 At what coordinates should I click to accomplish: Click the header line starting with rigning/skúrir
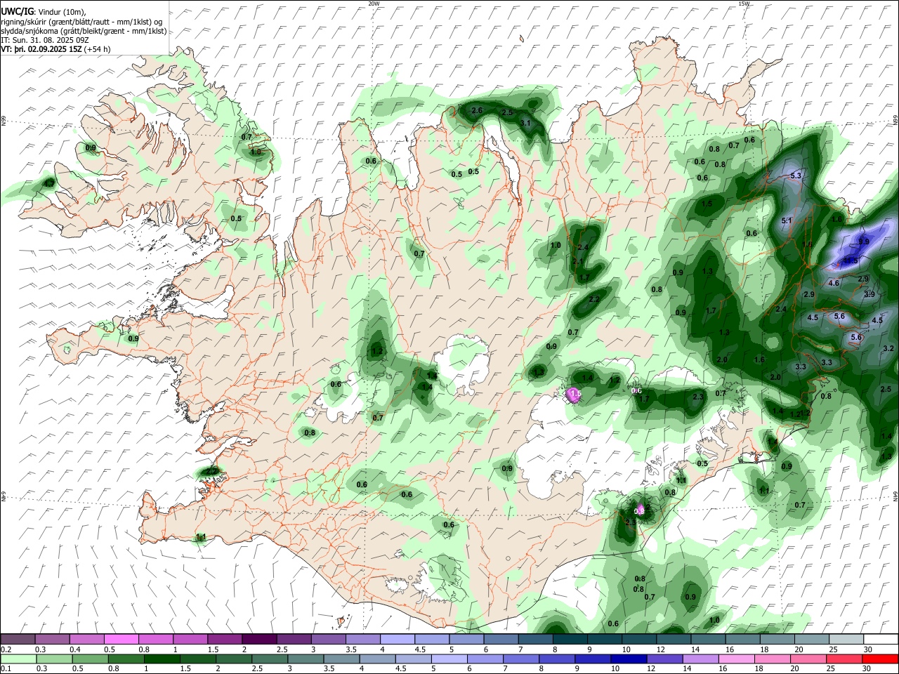pyautogui.click(x=81, y=21)
